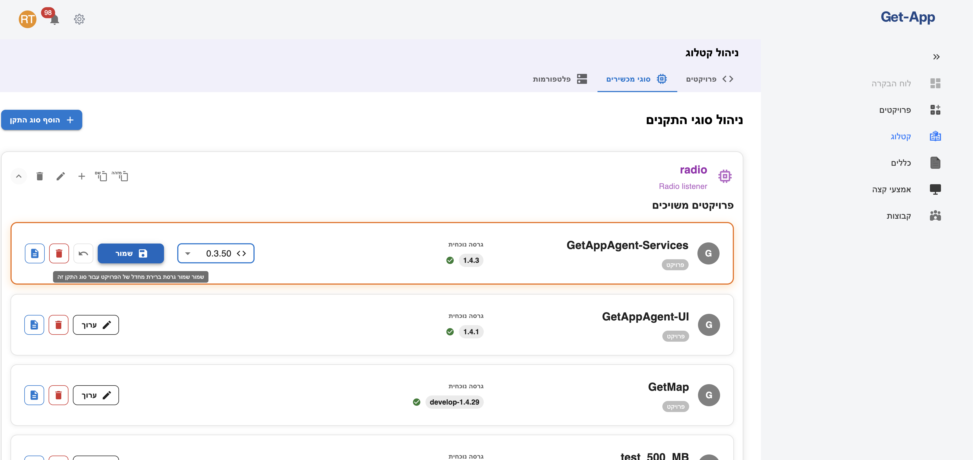Viewport: 973px width, 460px height.
Task: Click GetAppAgent-Services G avatar
Action: (708, 254)
